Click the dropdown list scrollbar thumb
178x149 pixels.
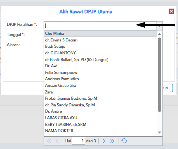(x=159, y=75)
